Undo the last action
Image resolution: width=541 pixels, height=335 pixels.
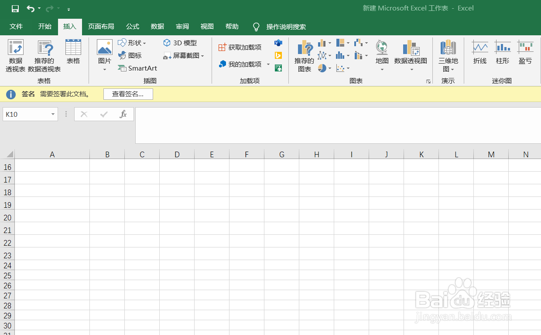pos(30,9)
